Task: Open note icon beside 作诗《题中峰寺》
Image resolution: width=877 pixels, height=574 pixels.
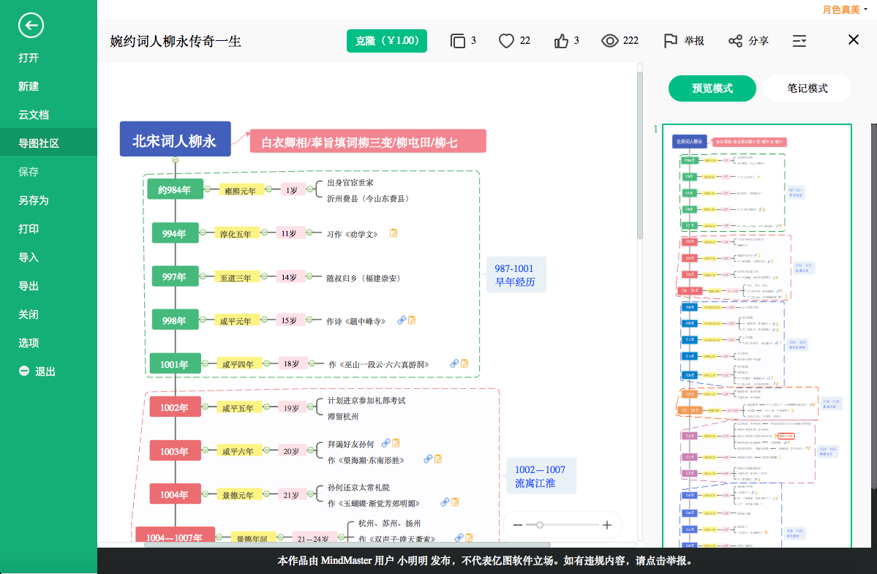Action: point(413,320)
